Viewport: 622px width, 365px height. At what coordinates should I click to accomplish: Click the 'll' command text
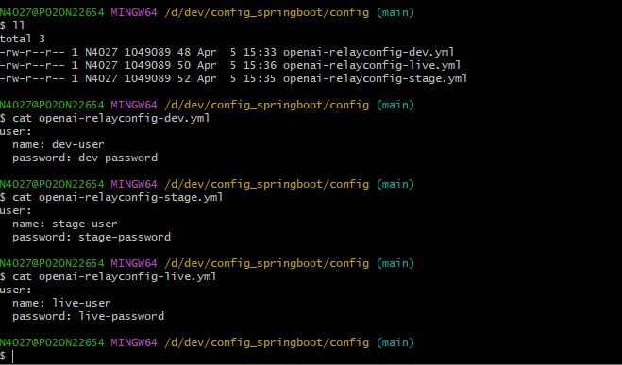pos(19,25)
